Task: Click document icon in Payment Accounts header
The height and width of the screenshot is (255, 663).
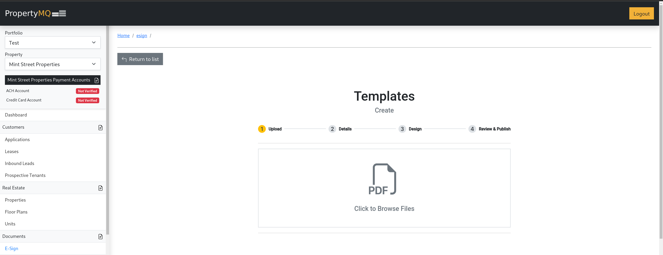Action: tap(97, 80)
